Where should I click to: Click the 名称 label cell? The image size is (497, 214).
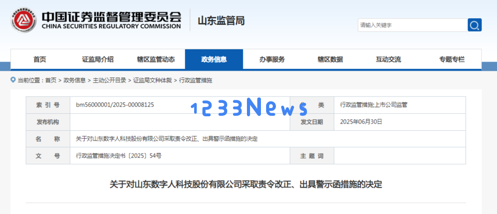click(x=48, y=139)
